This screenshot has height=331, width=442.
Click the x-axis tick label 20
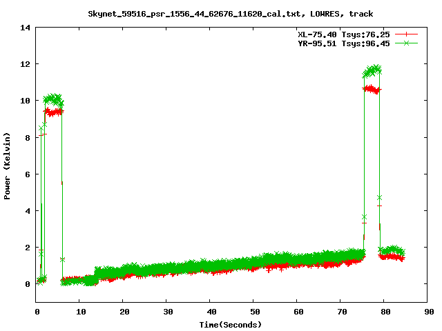click(124, 312)
